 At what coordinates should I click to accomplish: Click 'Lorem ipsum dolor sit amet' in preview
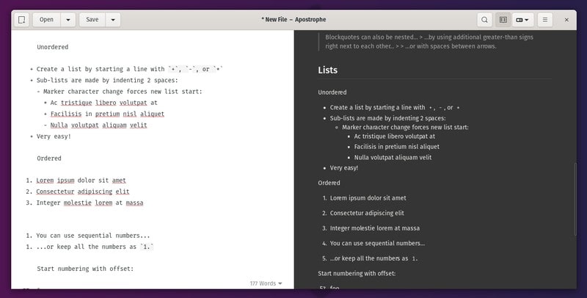pos(368,197)
